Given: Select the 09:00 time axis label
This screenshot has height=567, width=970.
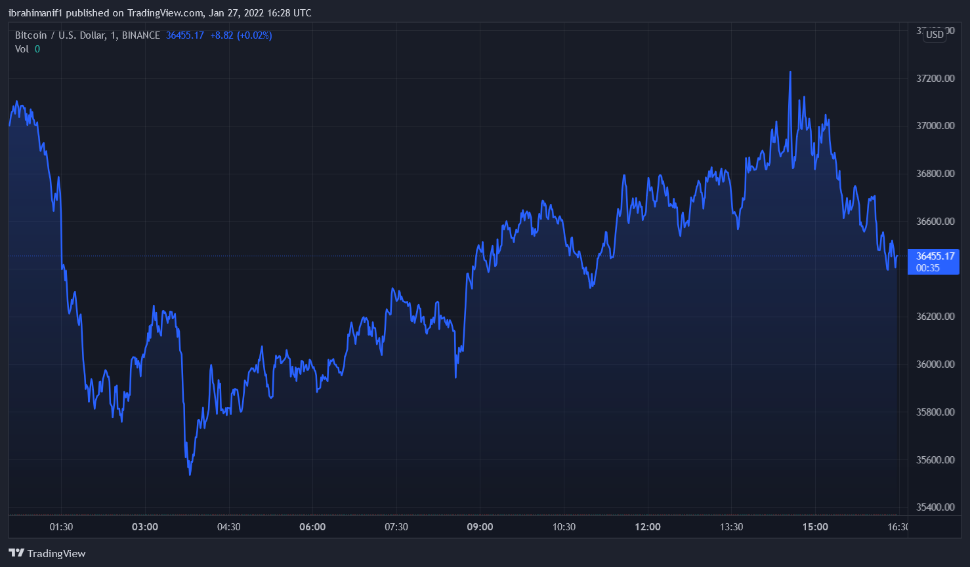Looking at the screenshot, I should pos(480,527).
